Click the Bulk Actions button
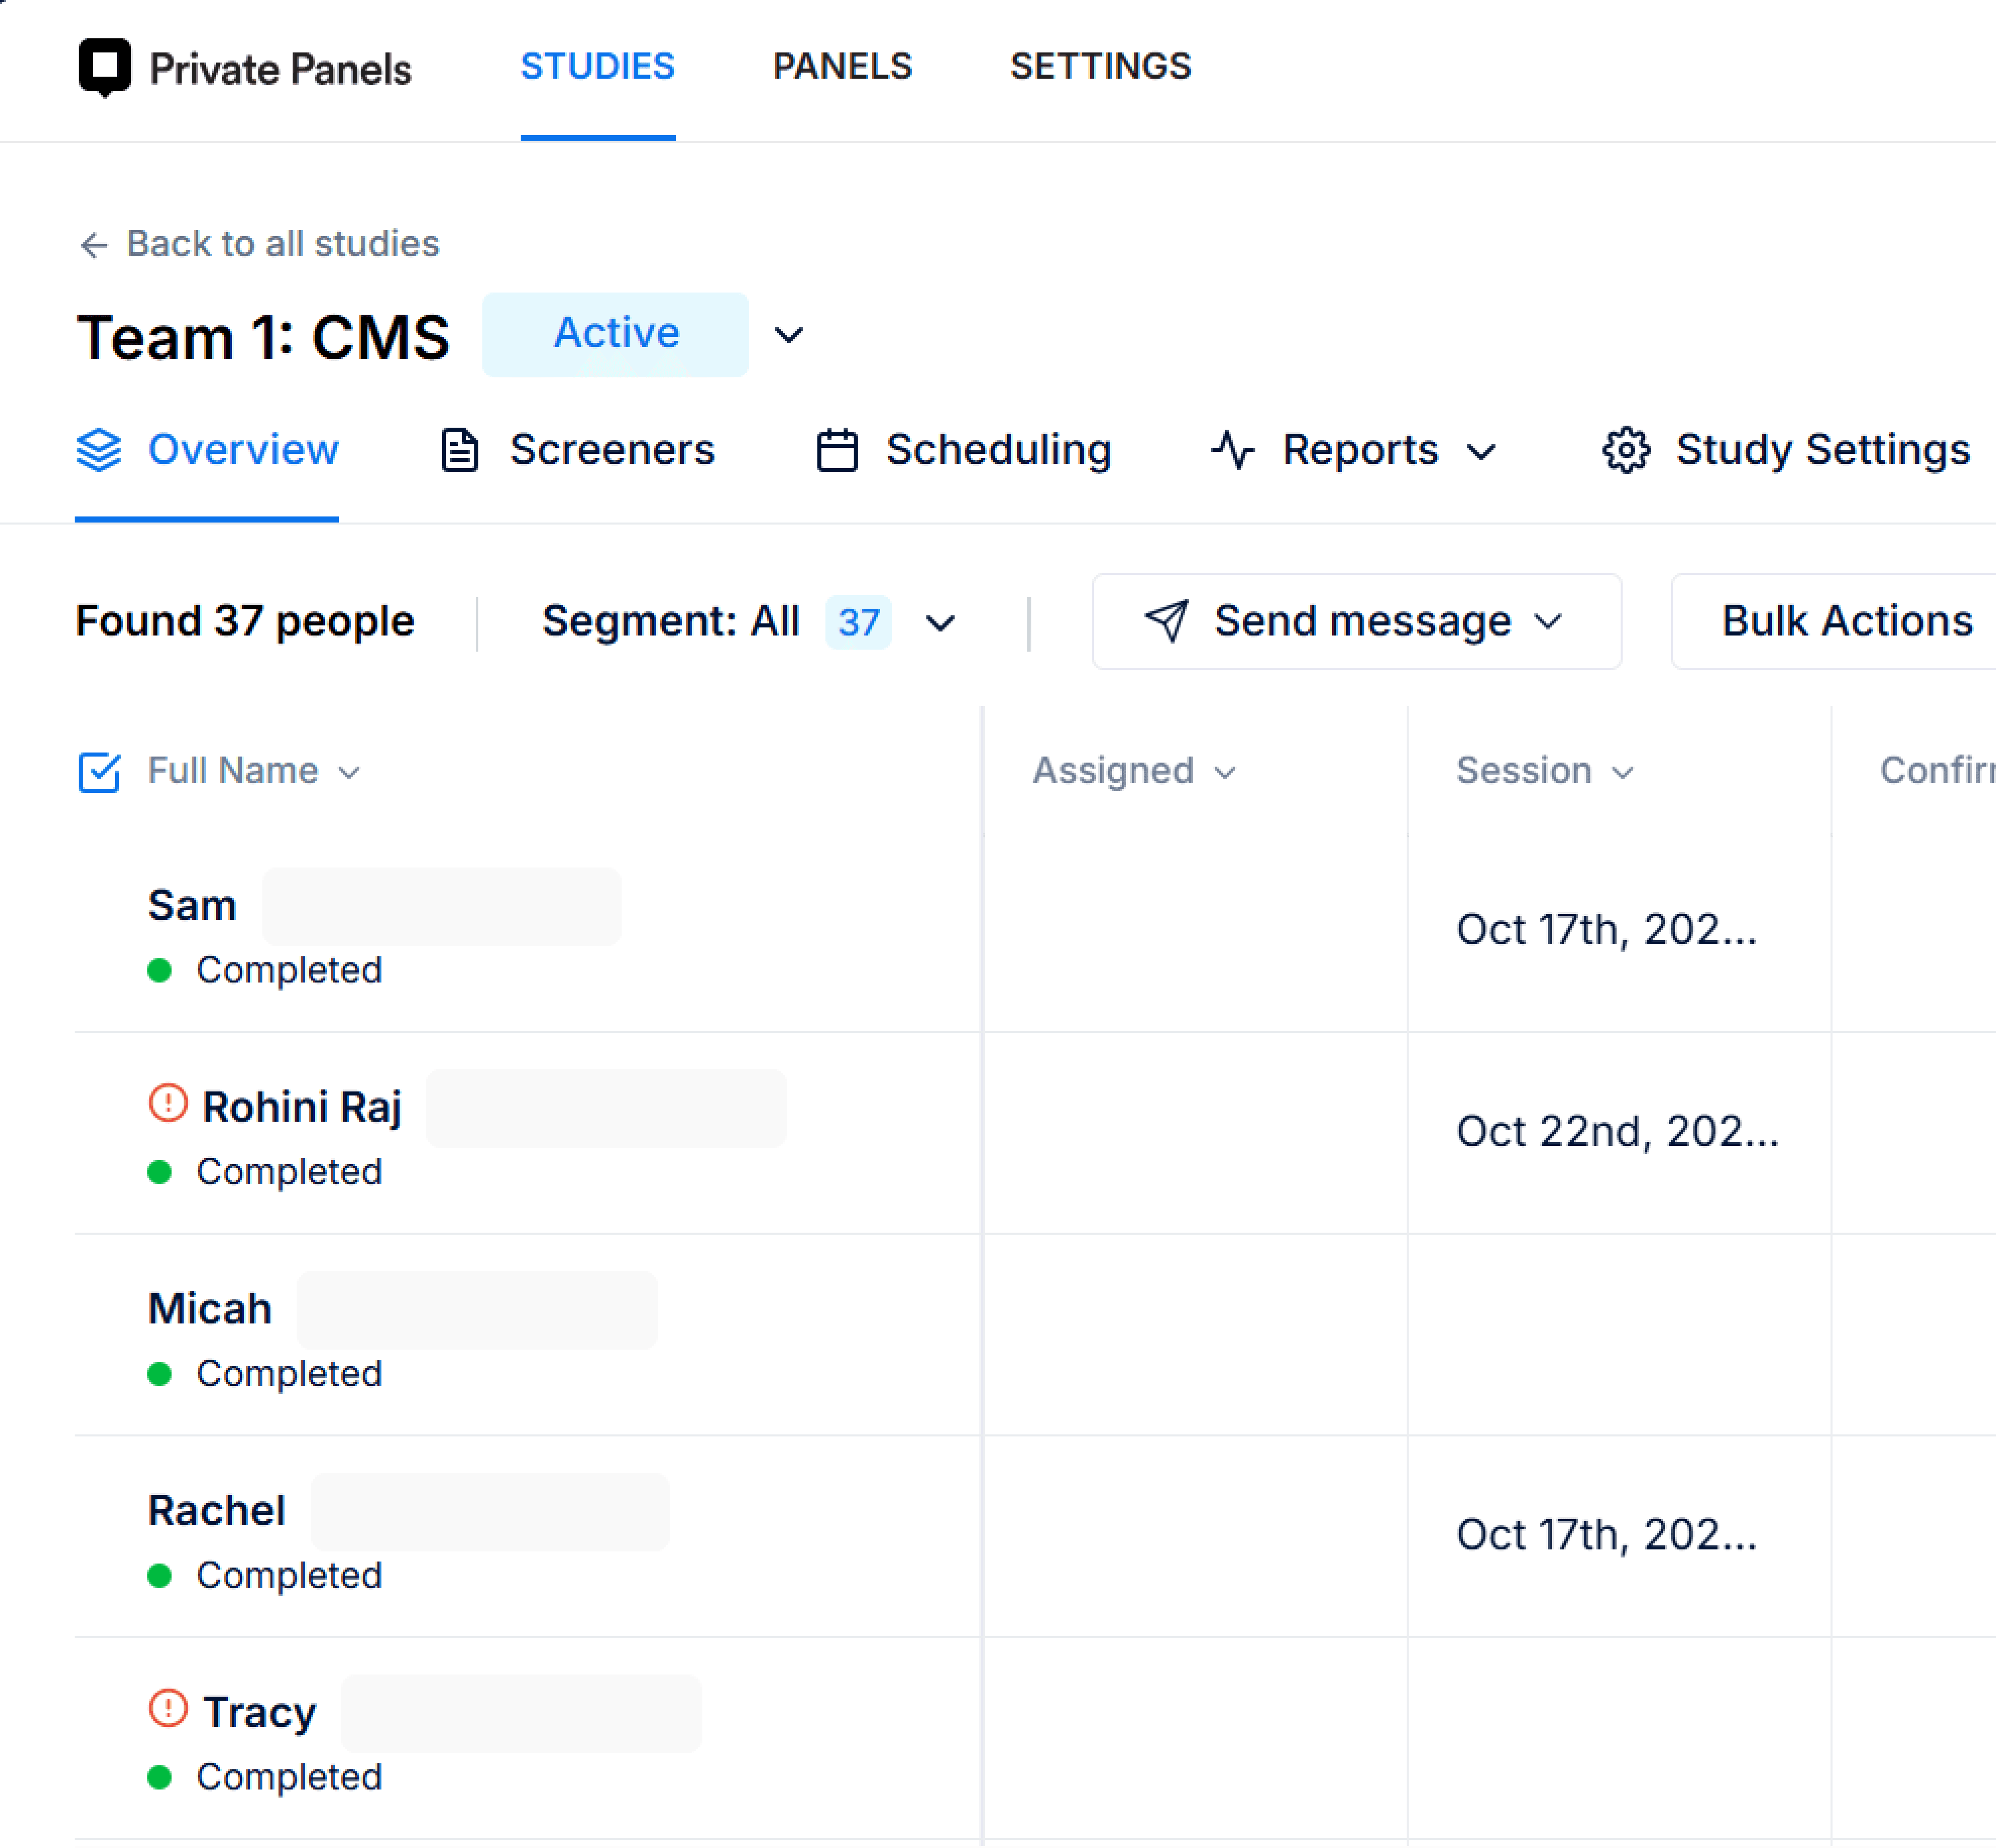 coord(1845,622)
